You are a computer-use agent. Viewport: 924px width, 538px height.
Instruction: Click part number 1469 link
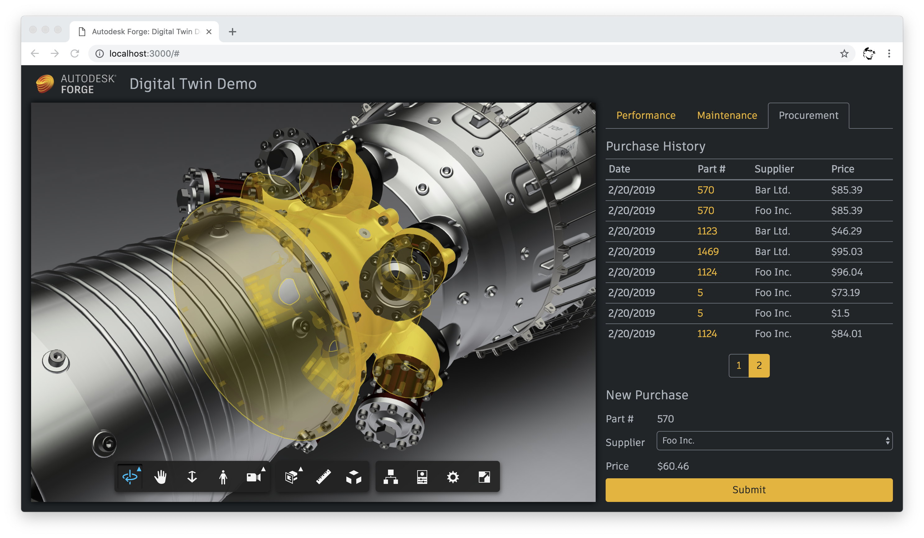coord(708,252)
